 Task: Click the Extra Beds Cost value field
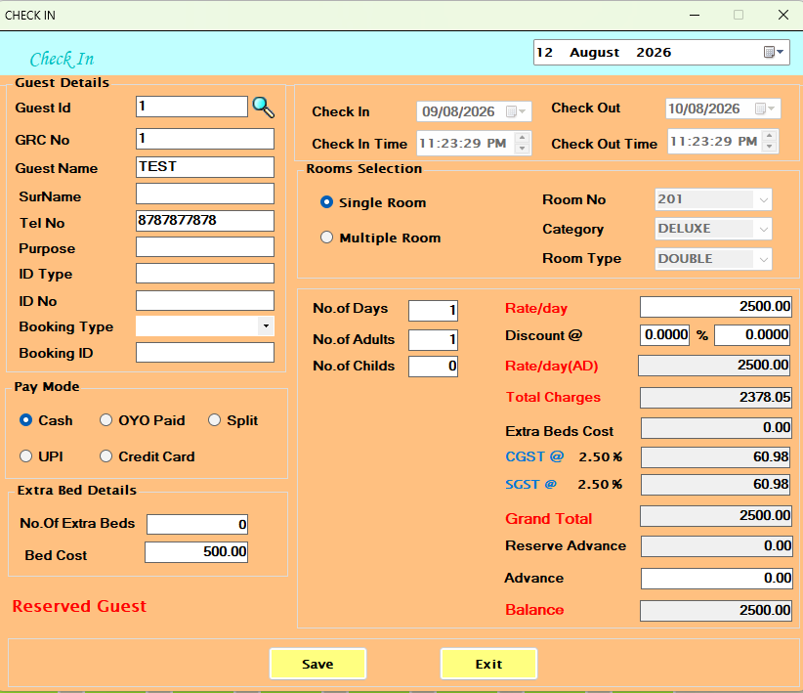(716, 428)
